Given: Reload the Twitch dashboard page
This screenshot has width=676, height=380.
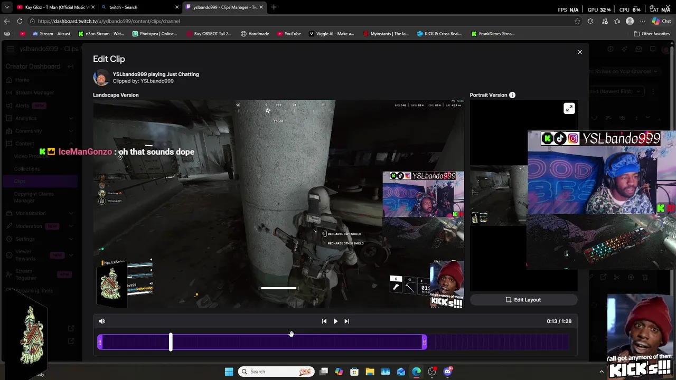Looking at the screenshot, I should point(20,21).
